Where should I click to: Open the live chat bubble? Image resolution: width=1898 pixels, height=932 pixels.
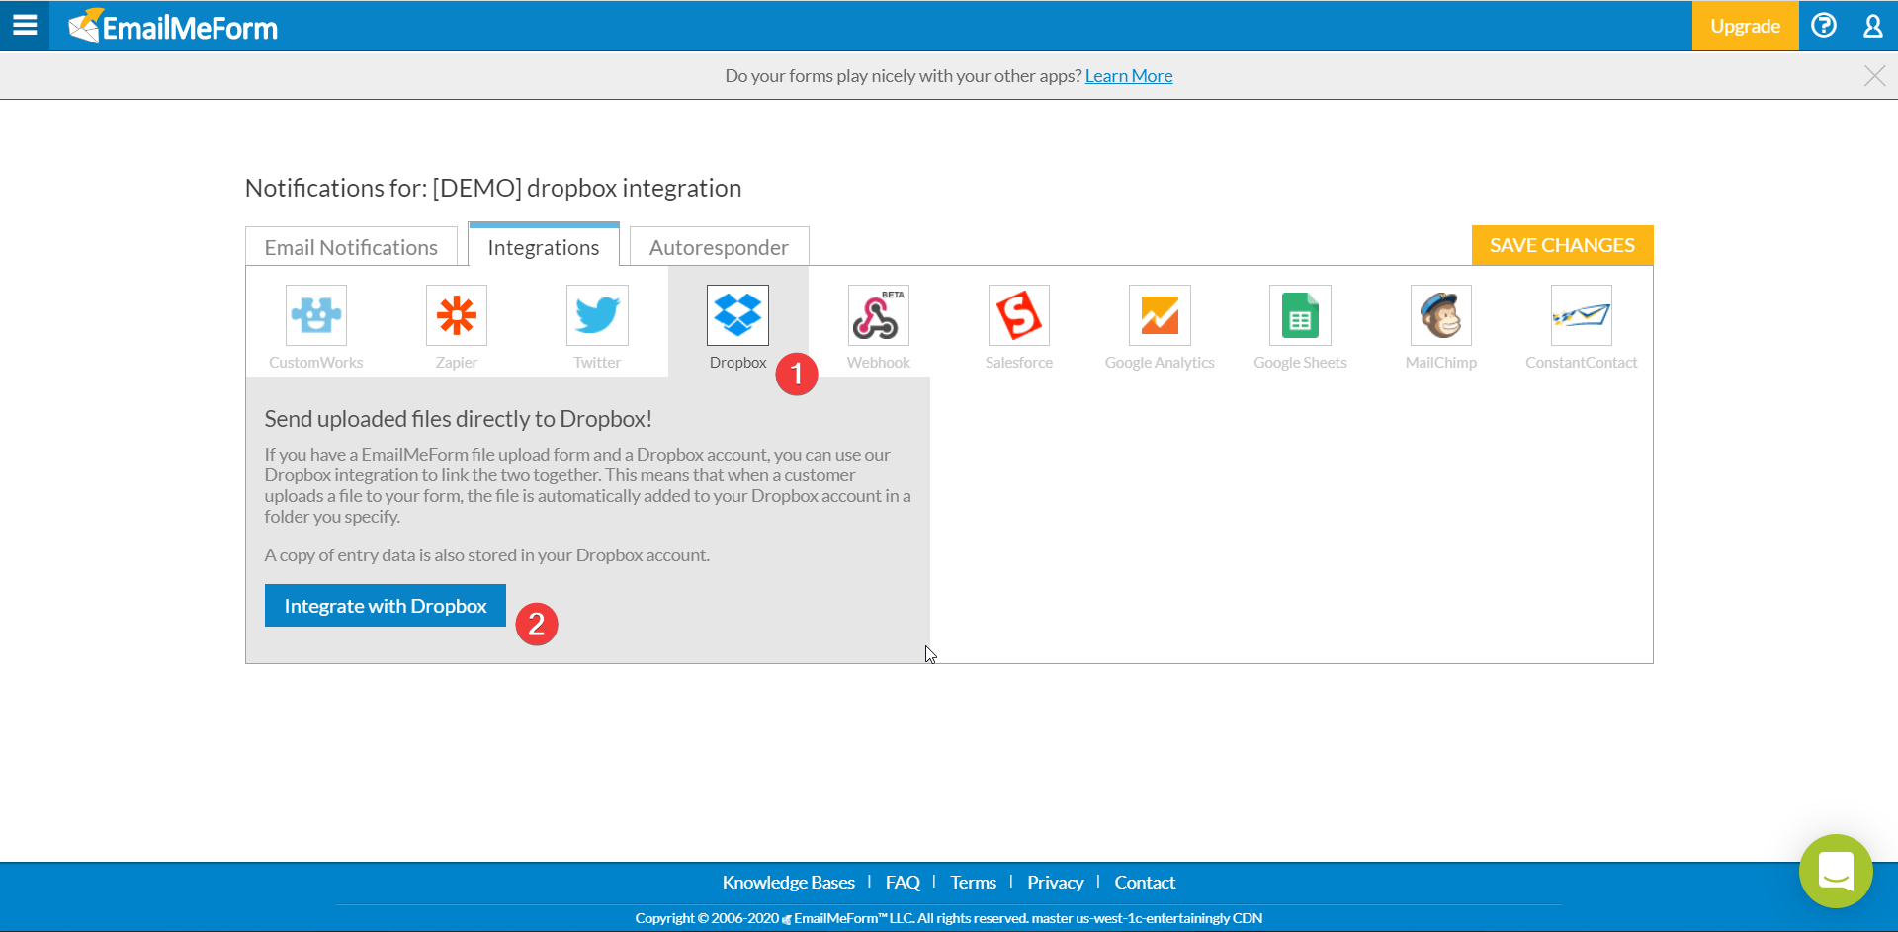click(x=1836, y=871)
